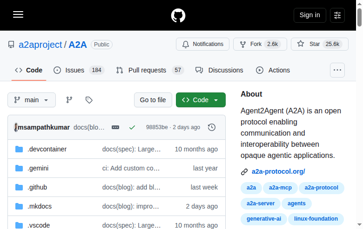Screen dimensions: 363x229
Task: Click the Pull requests count 57 badge
Action: (178, 70)
